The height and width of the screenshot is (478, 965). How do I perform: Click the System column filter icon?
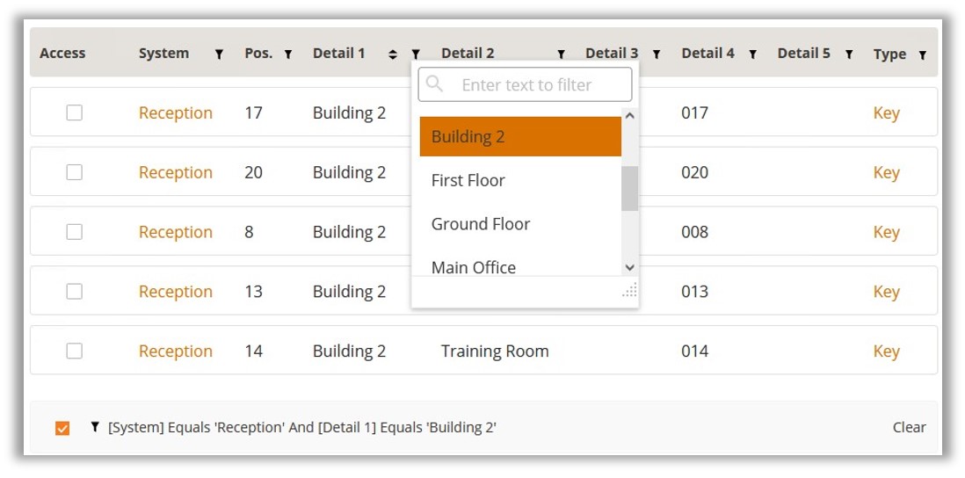tap(219, 54)
